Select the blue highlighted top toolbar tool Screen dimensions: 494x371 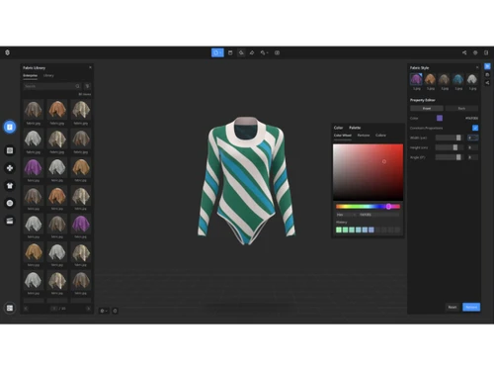[217, 52]
